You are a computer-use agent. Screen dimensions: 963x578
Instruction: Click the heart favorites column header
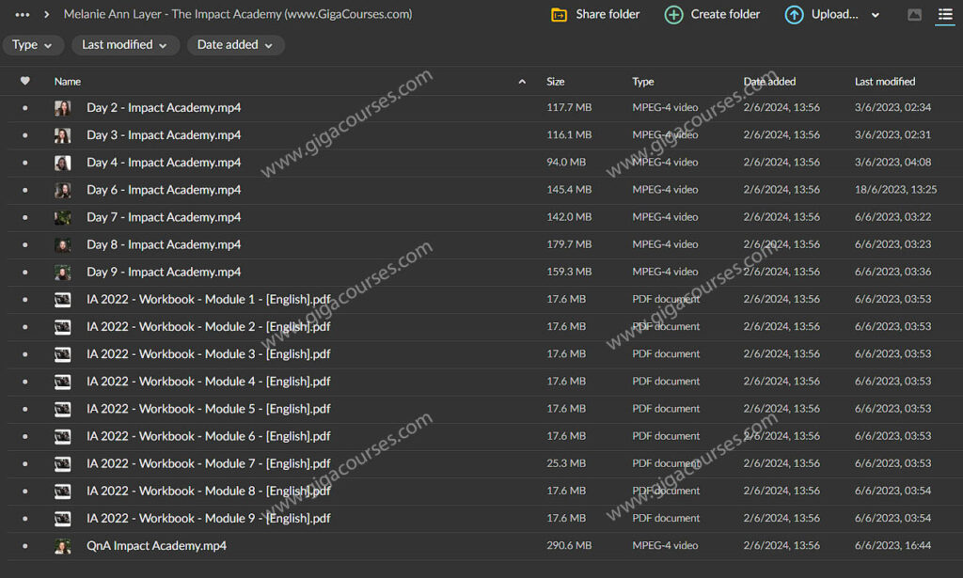click(x=25, y=82)
